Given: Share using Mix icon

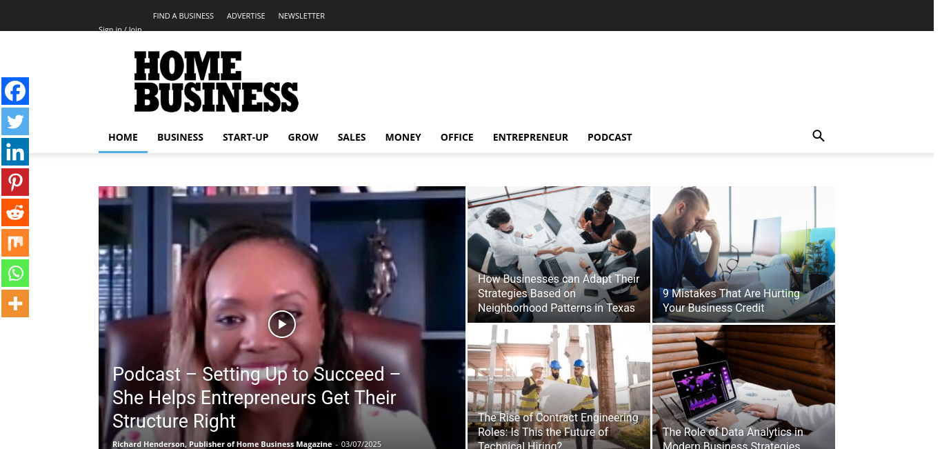Looking at the screenshot, I should 15,243.
